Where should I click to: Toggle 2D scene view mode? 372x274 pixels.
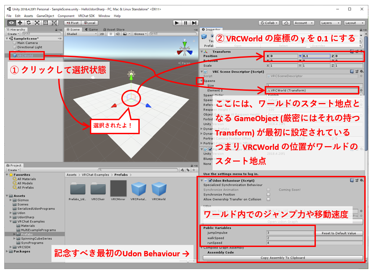102,34
